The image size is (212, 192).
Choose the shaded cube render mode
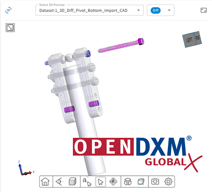pos(72,181)
